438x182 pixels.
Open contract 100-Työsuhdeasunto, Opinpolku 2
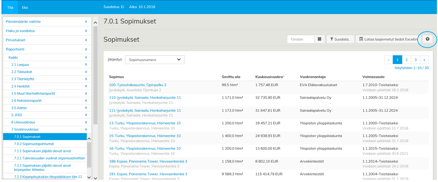coord(138,85)
